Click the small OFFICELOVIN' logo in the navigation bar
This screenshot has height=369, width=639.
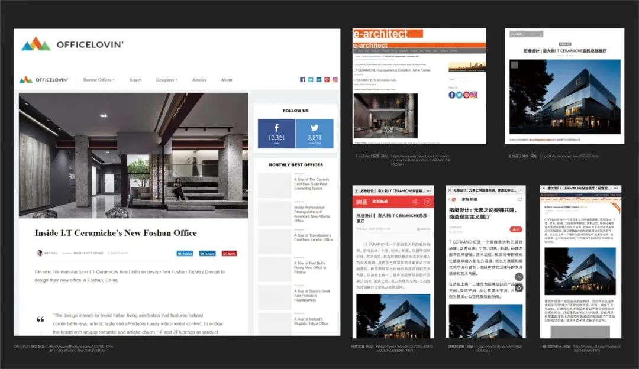pyautogui.click(x=44, y=80)
